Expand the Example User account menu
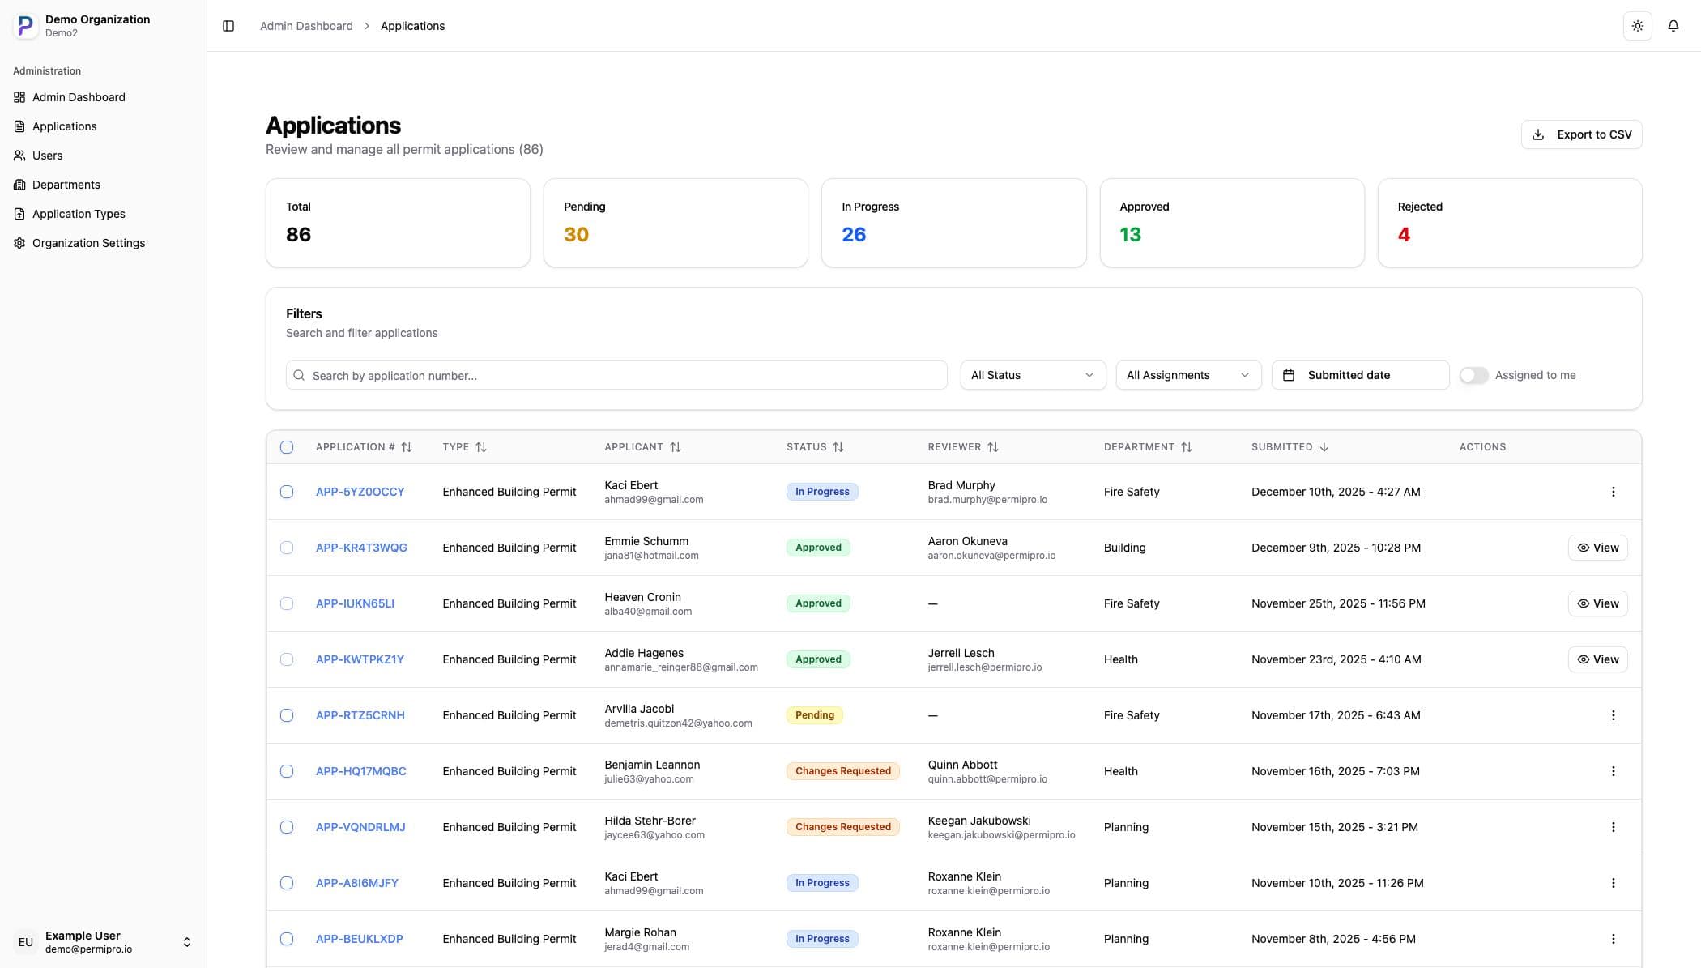Image resolution: width=1701 pixels, height=968 pixels. click(103, 942)
